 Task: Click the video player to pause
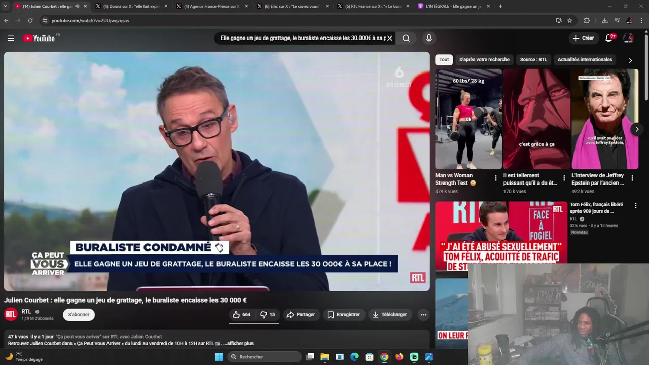(217, 171)
